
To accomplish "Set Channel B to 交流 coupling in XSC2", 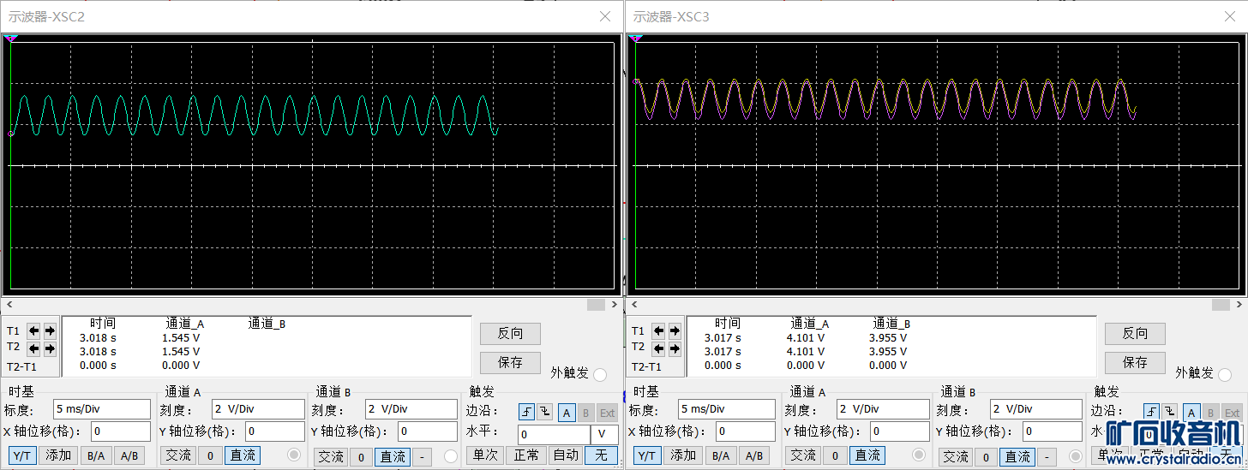I will pyautogui.click(x=331, y=457).
